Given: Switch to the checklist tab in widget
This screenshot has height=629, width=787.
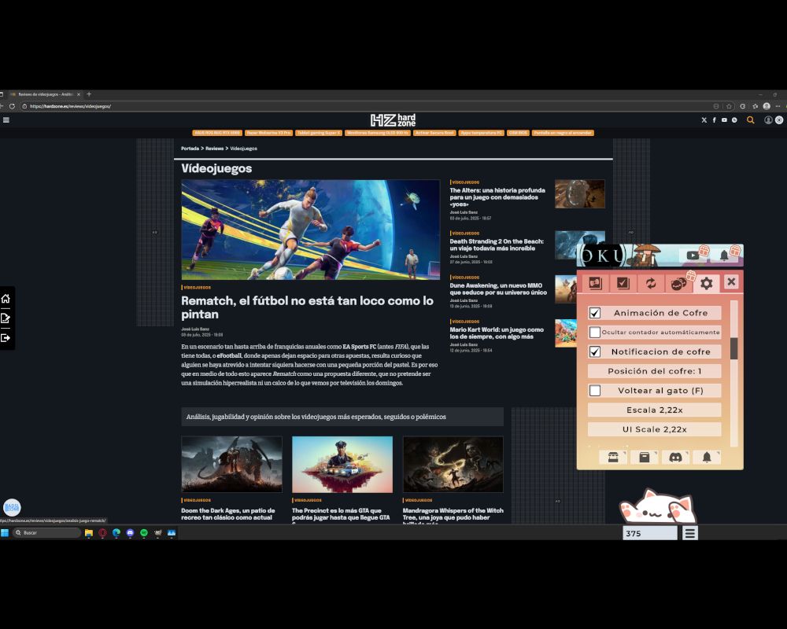Looking at the screenshot, I should click(623, 283).
